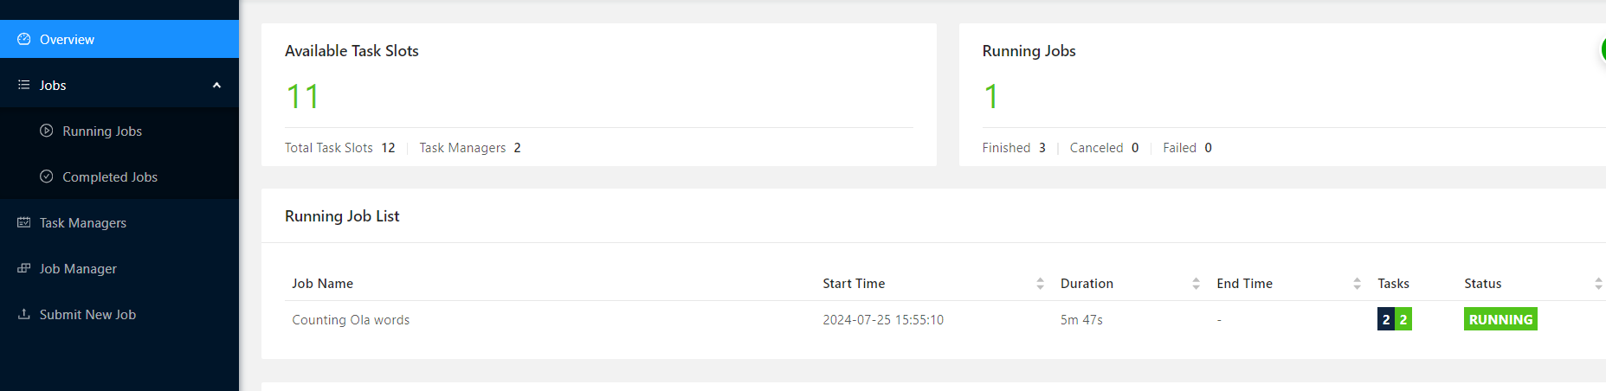Sort job list by Duration
Screen dimensions: 1606x391
1196,284
